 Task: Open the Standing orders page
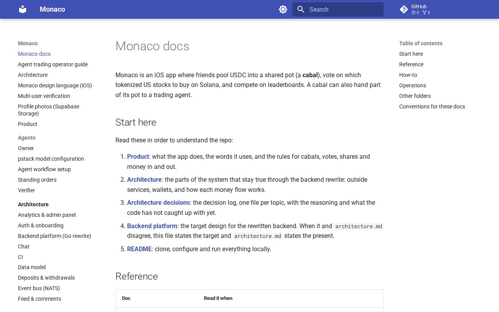(37, 180)
